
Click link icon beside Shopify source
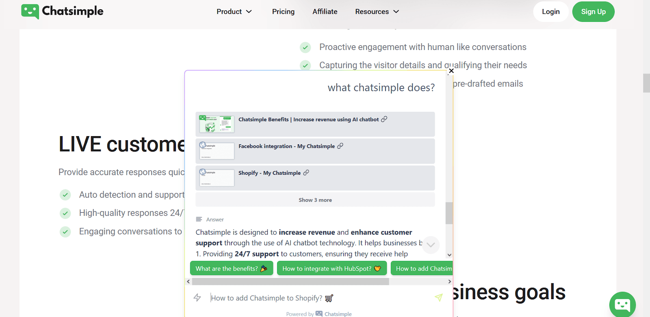click(306, 173)
